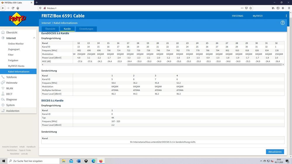Click Internet breadcrumb link
Screen dimensions: 292x164
coord(46,23)
